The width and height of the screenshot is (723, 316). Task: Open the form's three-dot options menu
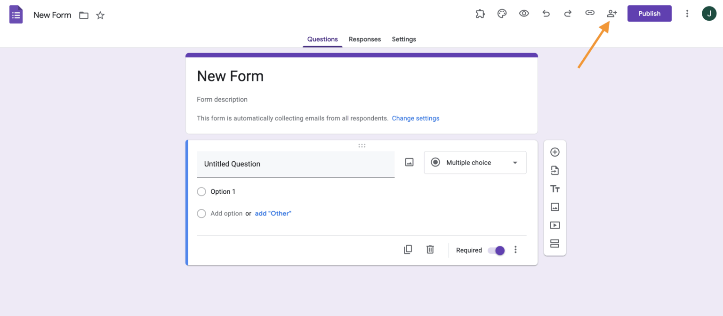(687, 13)
